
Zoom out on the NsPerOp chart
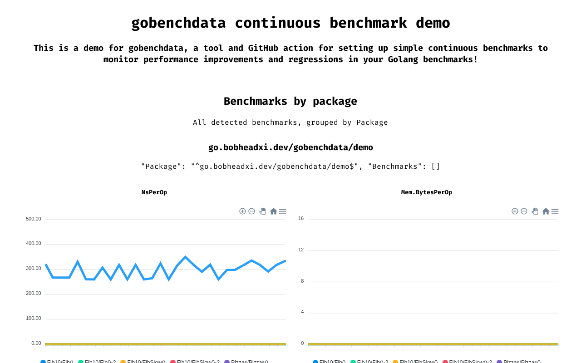click(251, 211)
